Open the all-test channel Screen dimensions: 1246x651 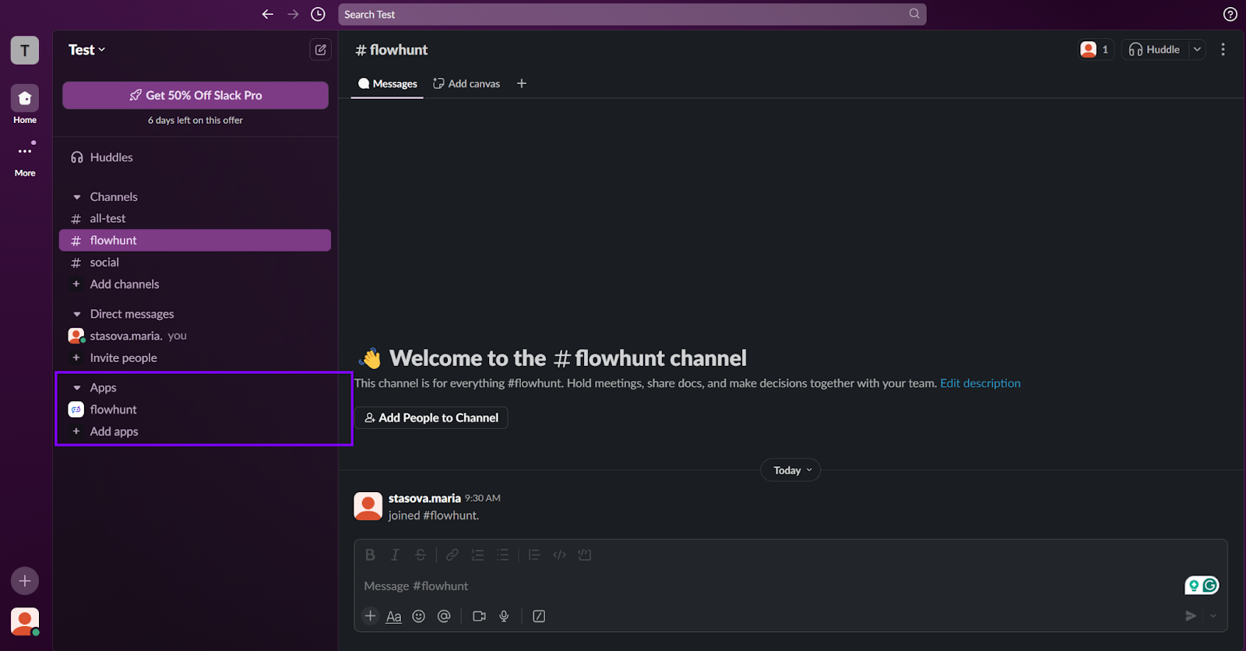point(195,219)
